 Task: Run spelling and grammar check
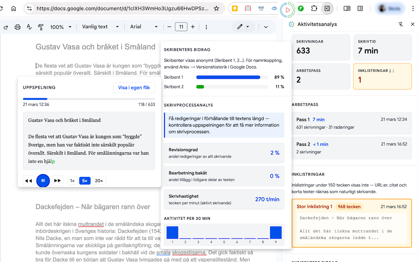29,27
